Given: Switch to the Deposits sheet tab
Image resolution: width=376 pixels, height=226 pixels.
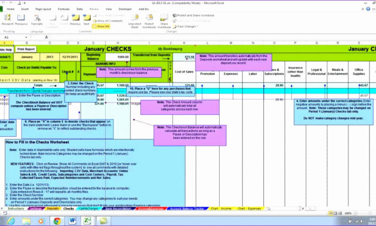Looking at the screenshot, I should pyautogui.click(x=53, y=209).
